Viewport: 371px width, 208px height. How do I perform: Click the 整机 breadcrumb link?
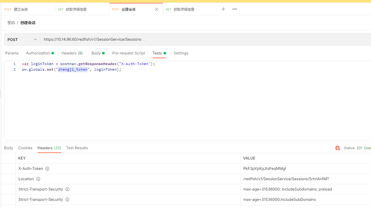pos(11,23)
